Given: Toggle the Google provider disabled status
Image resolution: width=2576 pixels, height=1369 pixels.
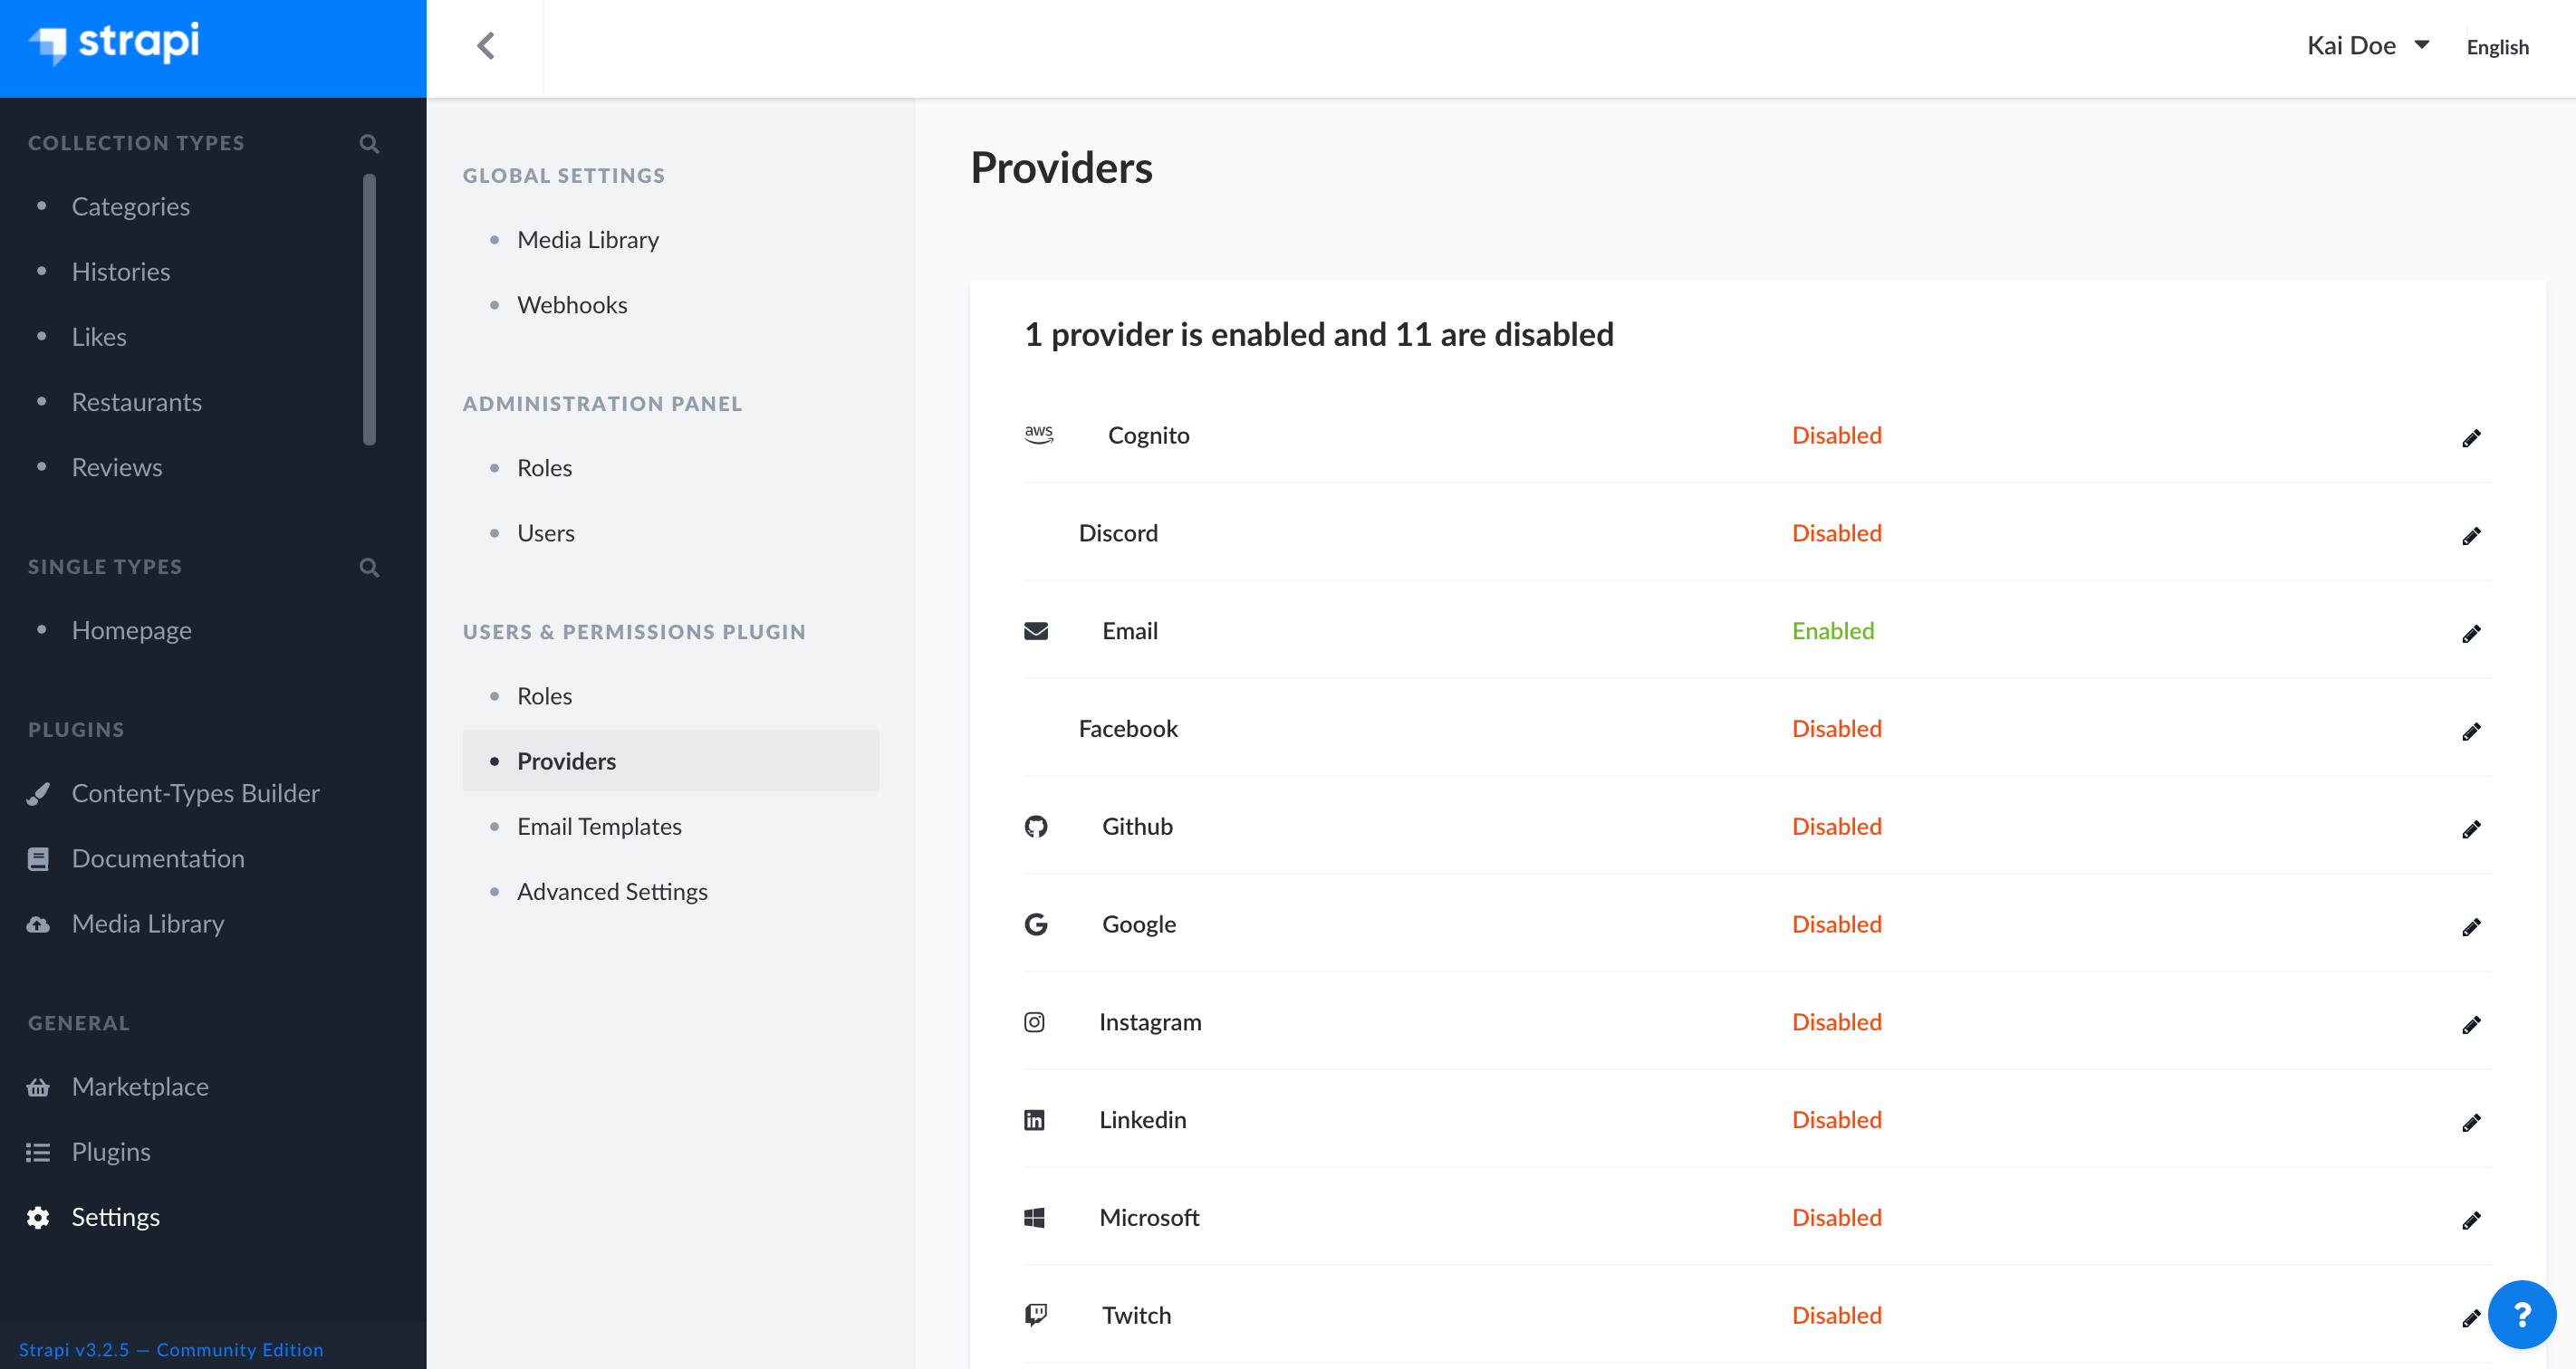Looking at the screenshot, I should click(2469, 924).
